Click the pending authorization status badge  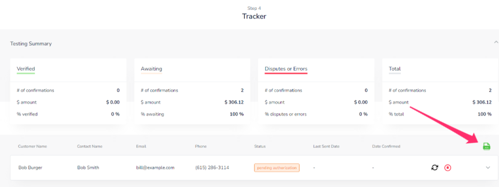pos(276,168)
